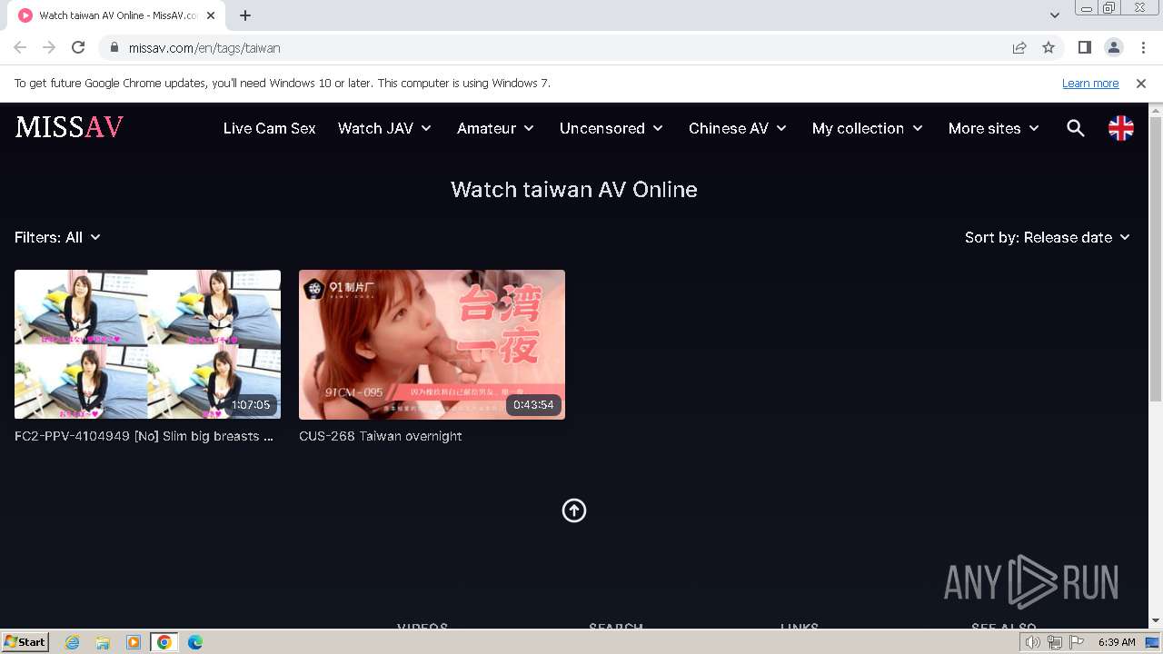Screen dimensions: 1163x654
Task: Open Live Cam Sex menu item
Action: point(270,128)
